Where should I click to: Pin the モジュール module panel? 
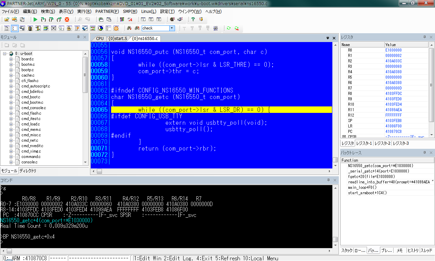pos(78,37)
